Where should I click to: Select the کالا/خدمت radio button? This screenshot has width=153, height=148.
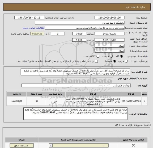pyautogui.click(x=98, y=56)
